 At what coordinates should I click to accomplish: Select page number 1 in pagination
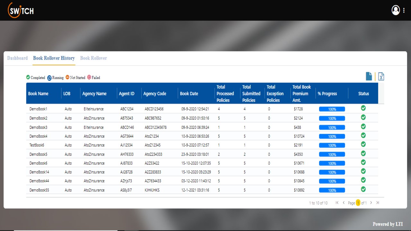pos(358,203)
